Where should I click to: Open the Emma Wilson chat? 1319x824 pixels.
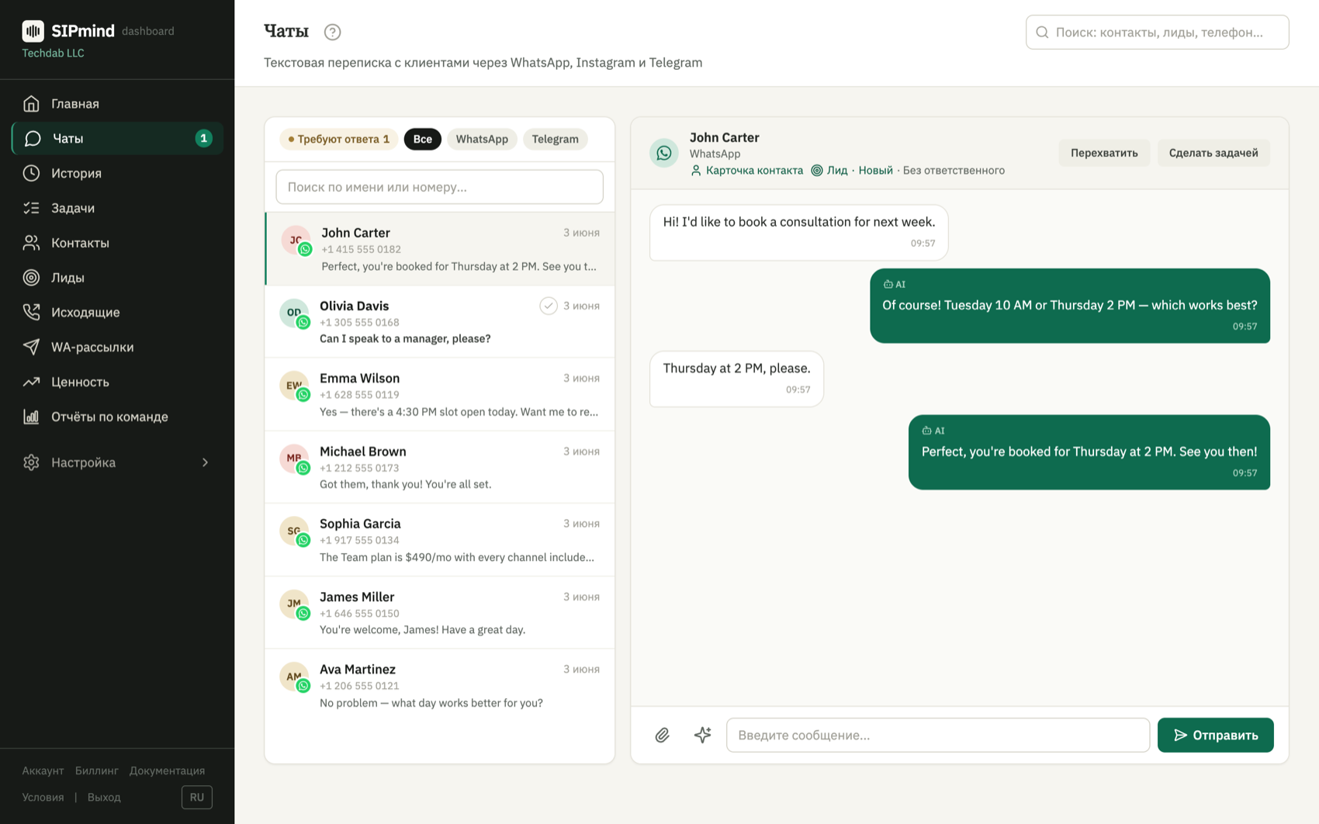[439, 394]
